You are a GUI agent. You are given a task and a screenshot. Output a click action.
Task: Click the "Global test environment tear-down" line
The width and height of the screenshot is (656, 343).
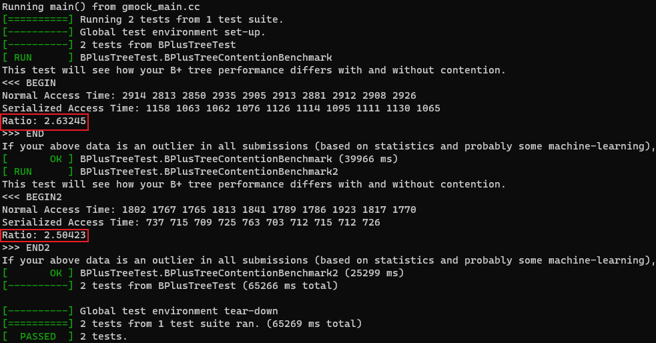coord(178,311)
